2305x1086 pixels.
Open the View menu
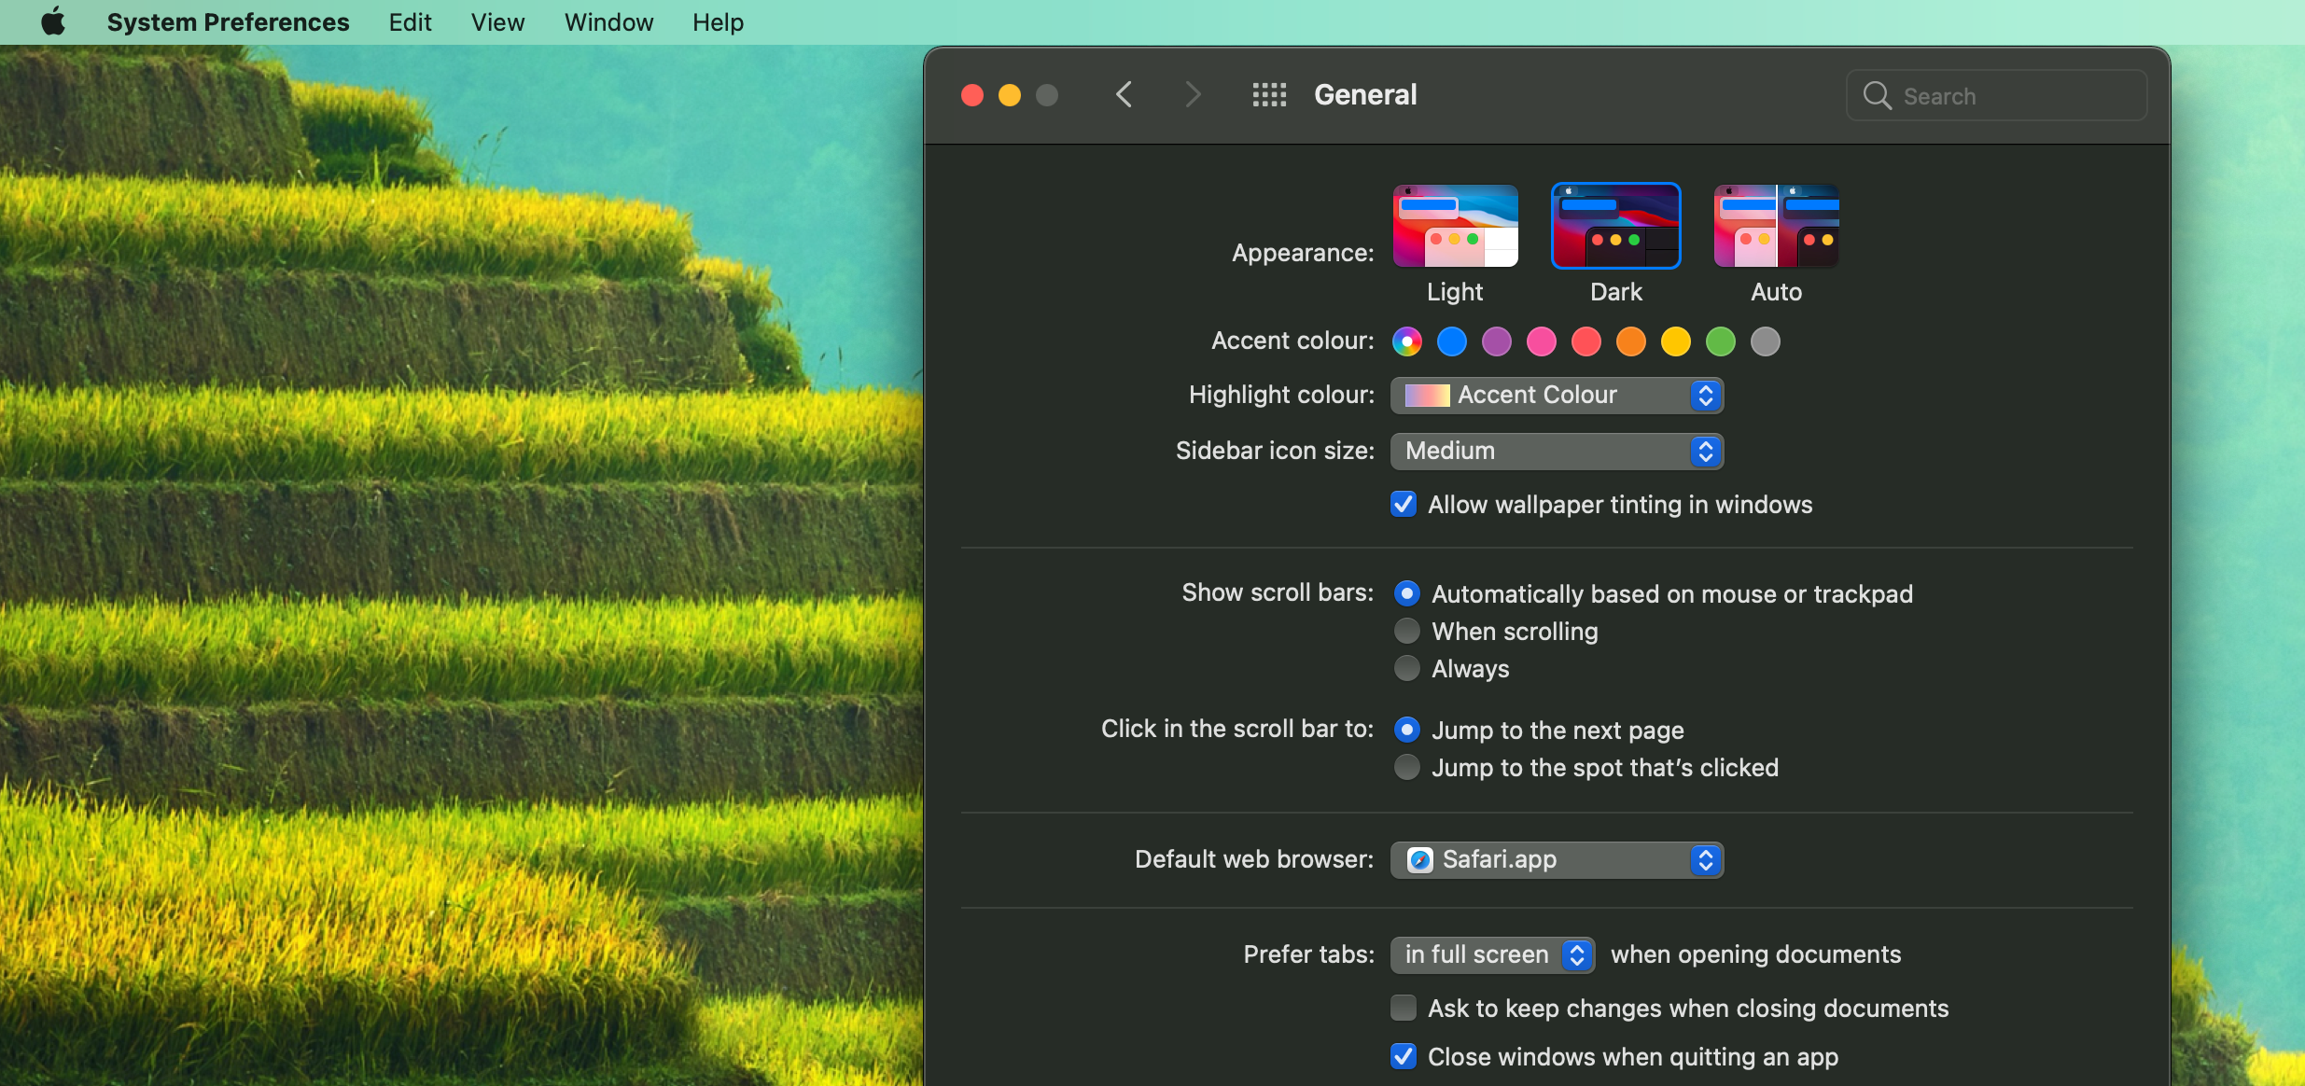coord(497,22)
